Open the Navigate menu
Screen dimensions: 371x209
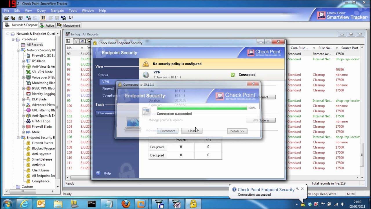(x=57, y=10)
